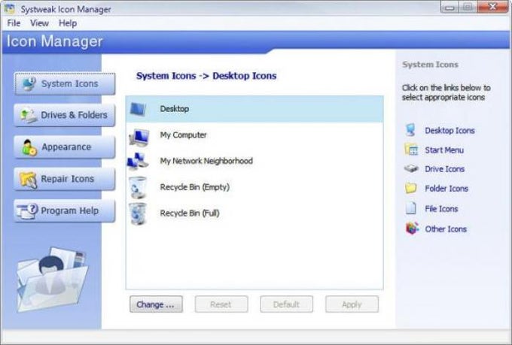Image resolution: width=512 pixels, height=345 pixels.
Task: Click the My Network Neighborhood row icon
Action: pos(138,161)
